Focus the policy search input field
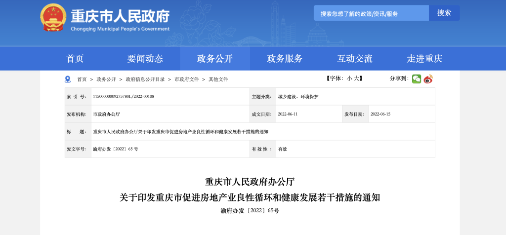 (371, 13)
